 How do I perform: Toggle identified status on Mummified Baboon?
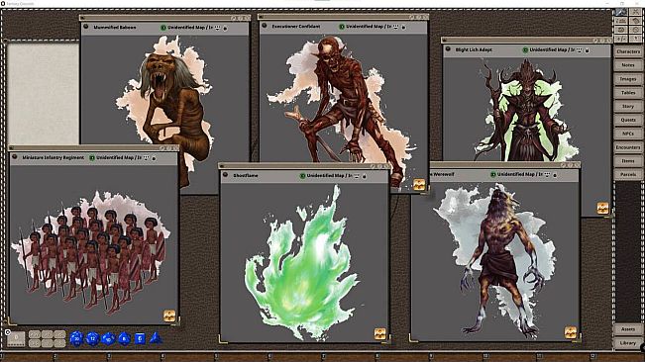pyautogui.click(x=163, y=28)
